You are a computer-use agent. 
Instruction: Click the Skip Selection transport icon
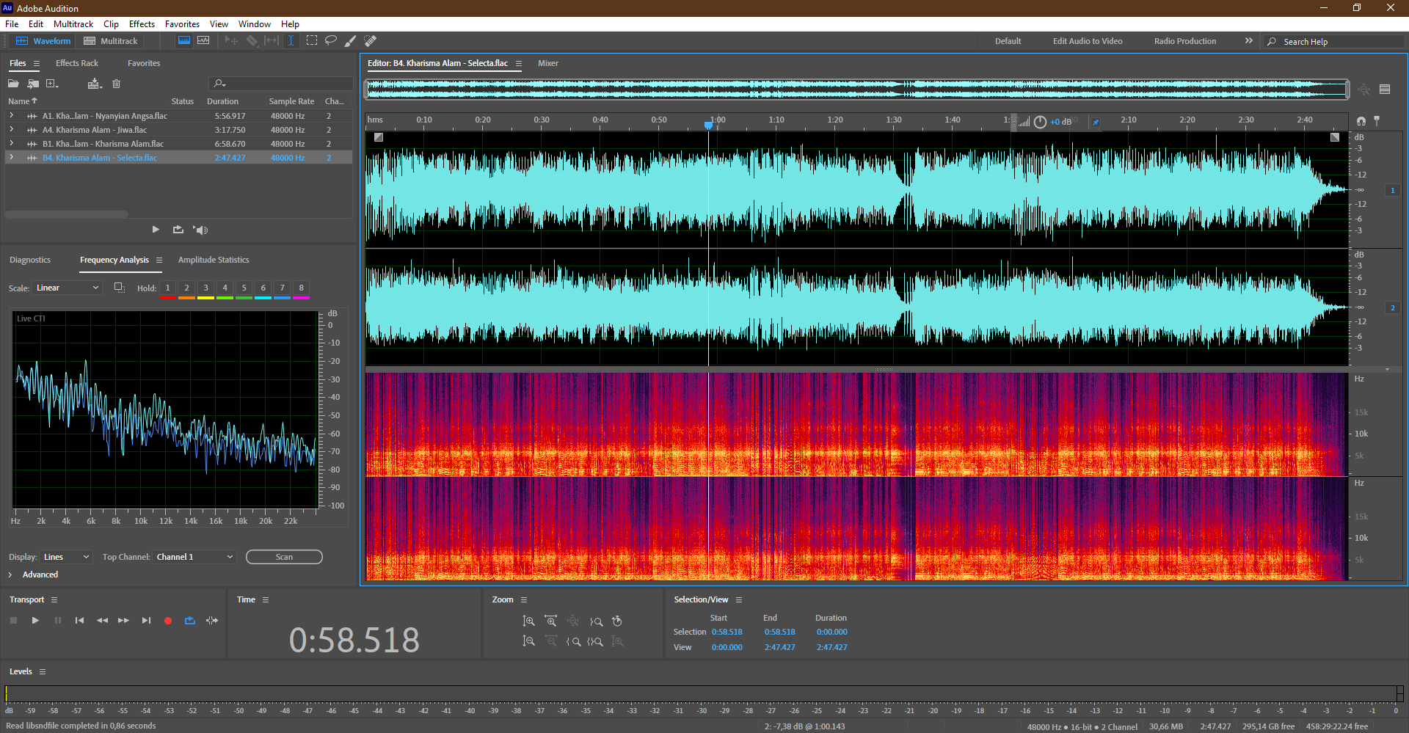pyautogui.click(x=212, y=621)
